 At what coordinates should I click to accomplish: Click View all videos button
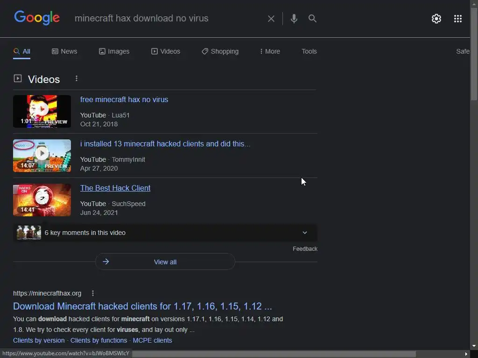[165, 262]
